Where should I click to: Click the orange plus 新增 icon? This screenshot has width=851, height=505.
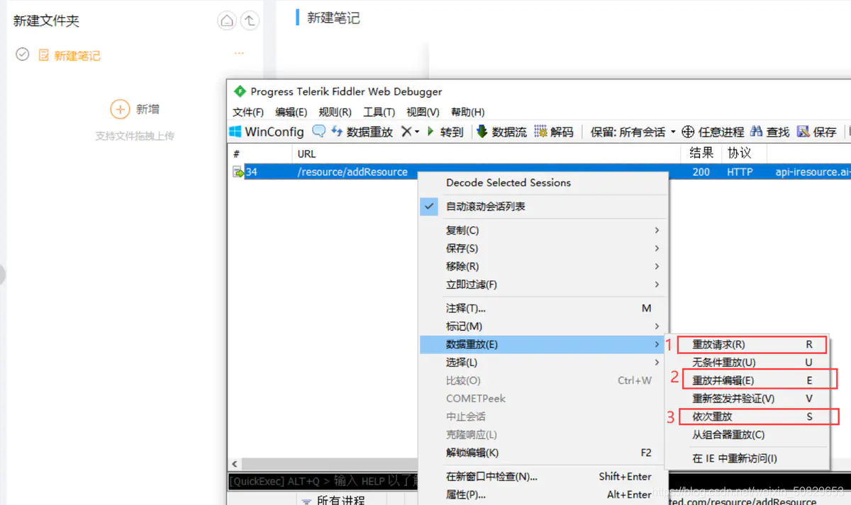pos(120,109)
